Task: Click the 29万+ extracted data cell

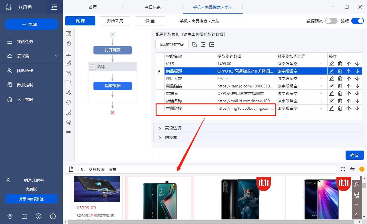Action: tap(246, 79)
